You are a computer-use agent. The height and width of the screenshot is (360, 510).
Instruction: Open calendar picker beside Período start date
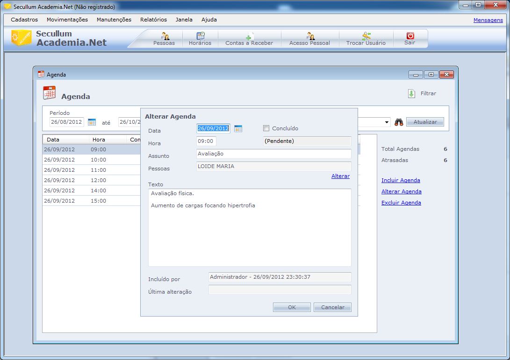[x=92, y=122]
